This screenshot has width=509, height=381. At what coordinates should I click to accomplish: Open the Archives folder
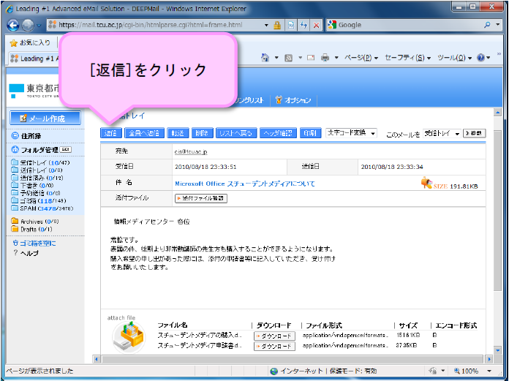tap(34, 222)
